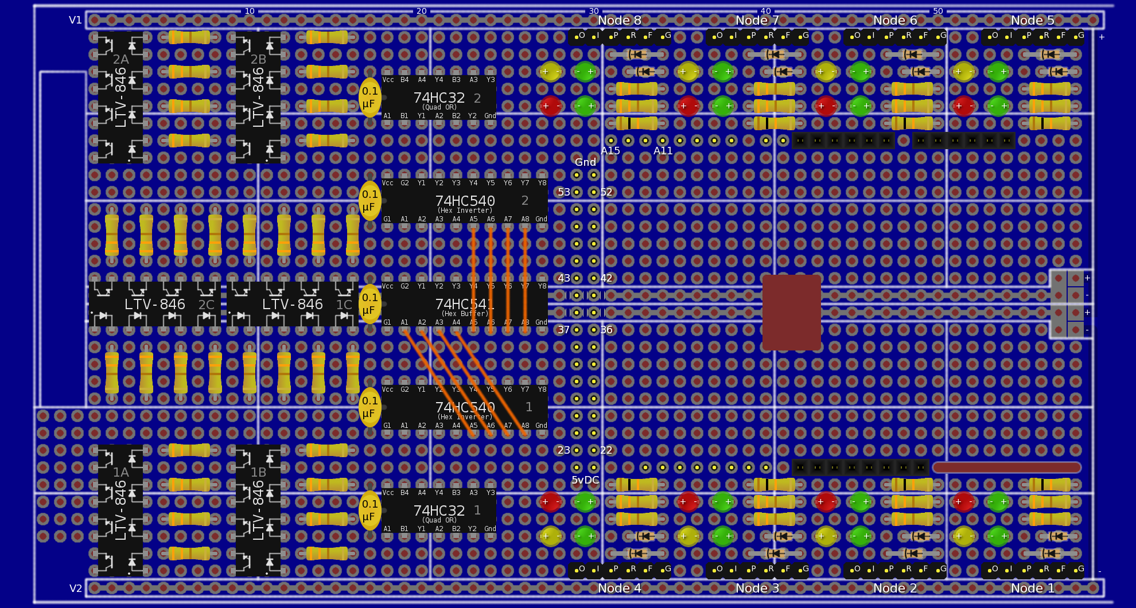Click the LTV-846 optocoupler labeled 2B

pos(258,98)
